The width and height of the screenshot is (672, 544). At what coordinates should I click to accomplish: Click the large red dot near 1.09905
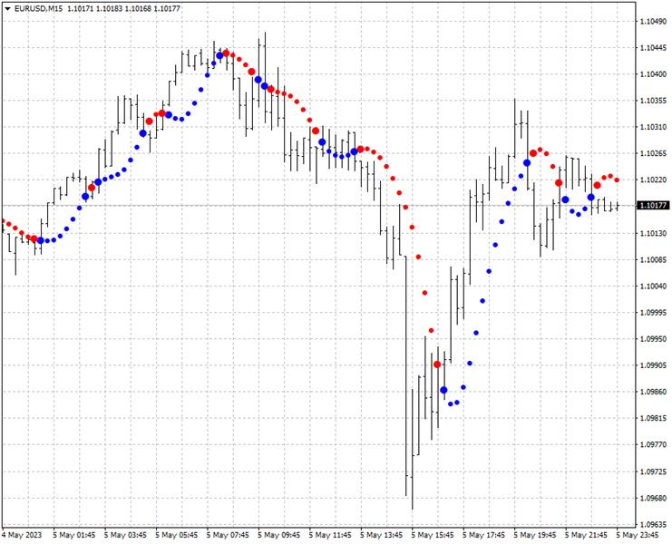click(x=437, y=364)
